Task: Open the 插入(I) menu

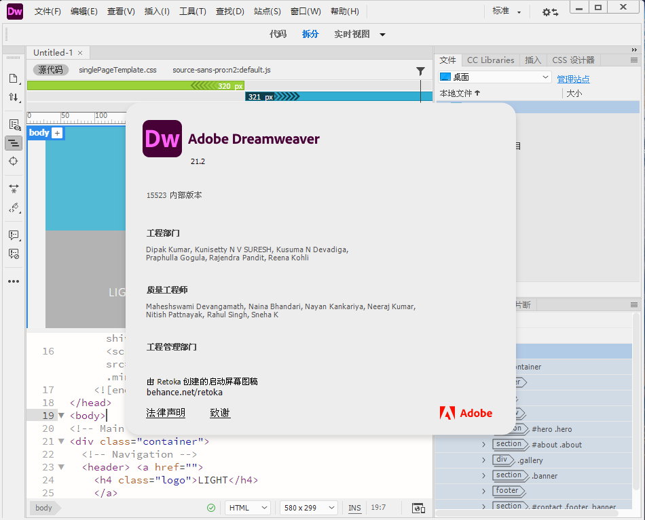Action: (x=157, y=12)
